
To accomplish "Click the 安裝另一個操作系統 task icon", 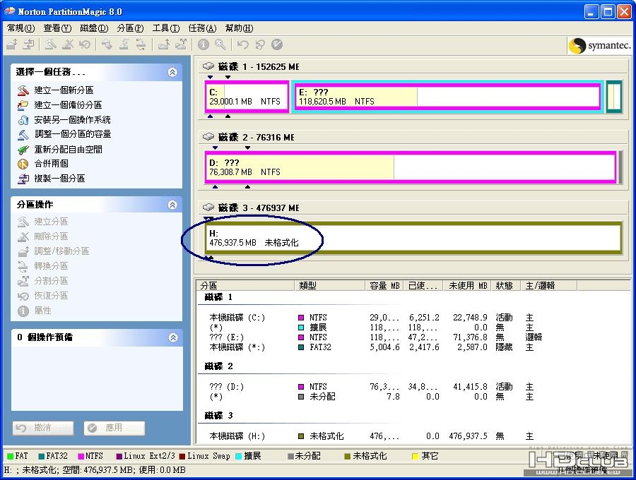I will pos(23,120).
